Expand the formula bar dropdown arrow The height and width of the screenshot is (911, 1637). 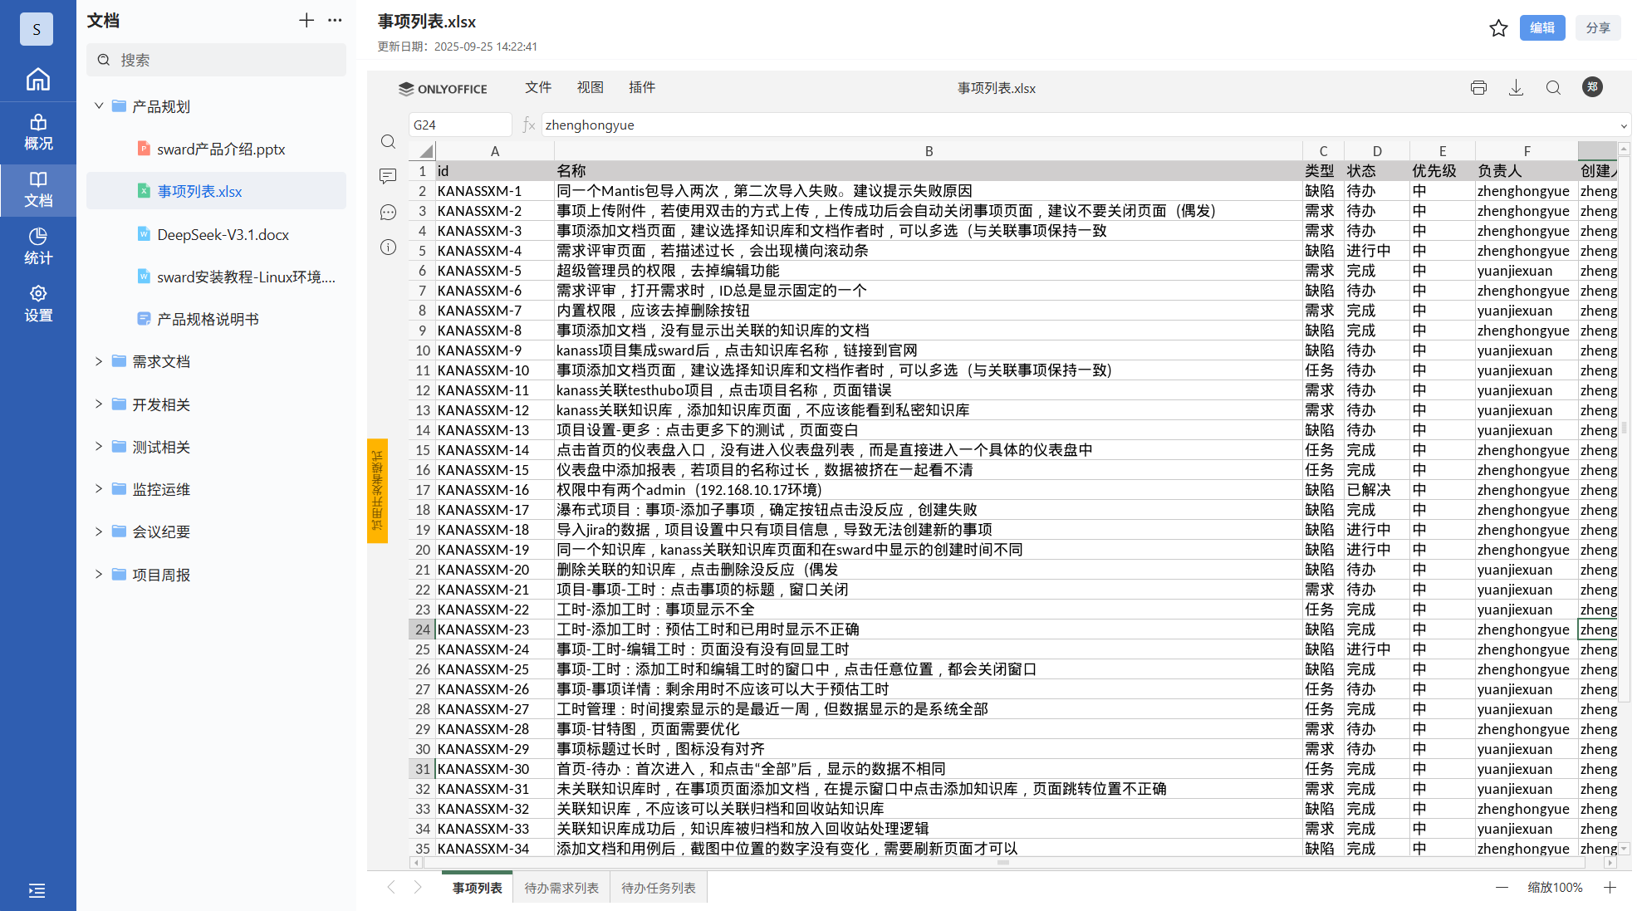[1623, 126]
